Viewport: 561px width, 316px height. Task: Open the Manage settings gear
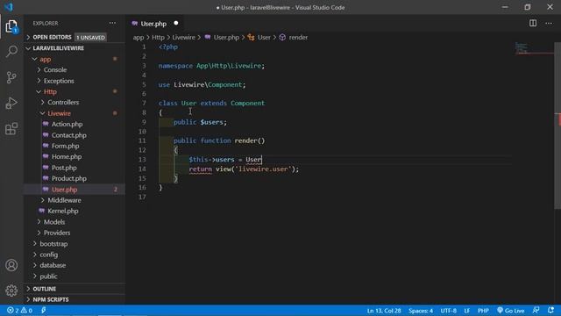(11, 291)
